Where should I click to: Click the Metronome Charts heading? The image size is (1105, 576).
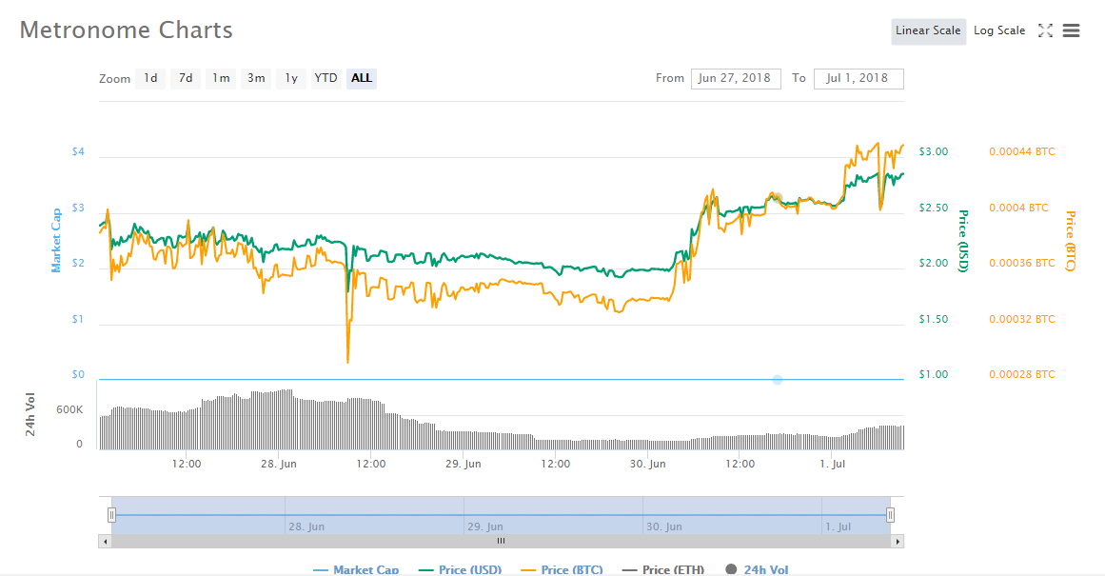127,30
